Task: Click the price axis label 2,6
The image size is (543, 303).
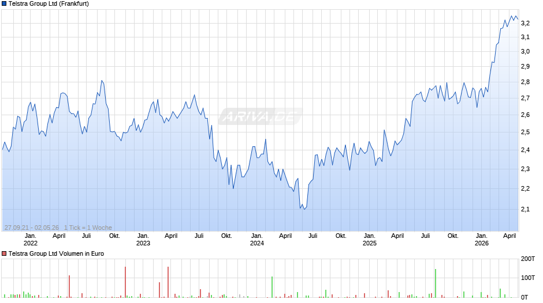Action: (x=525, y=115)
